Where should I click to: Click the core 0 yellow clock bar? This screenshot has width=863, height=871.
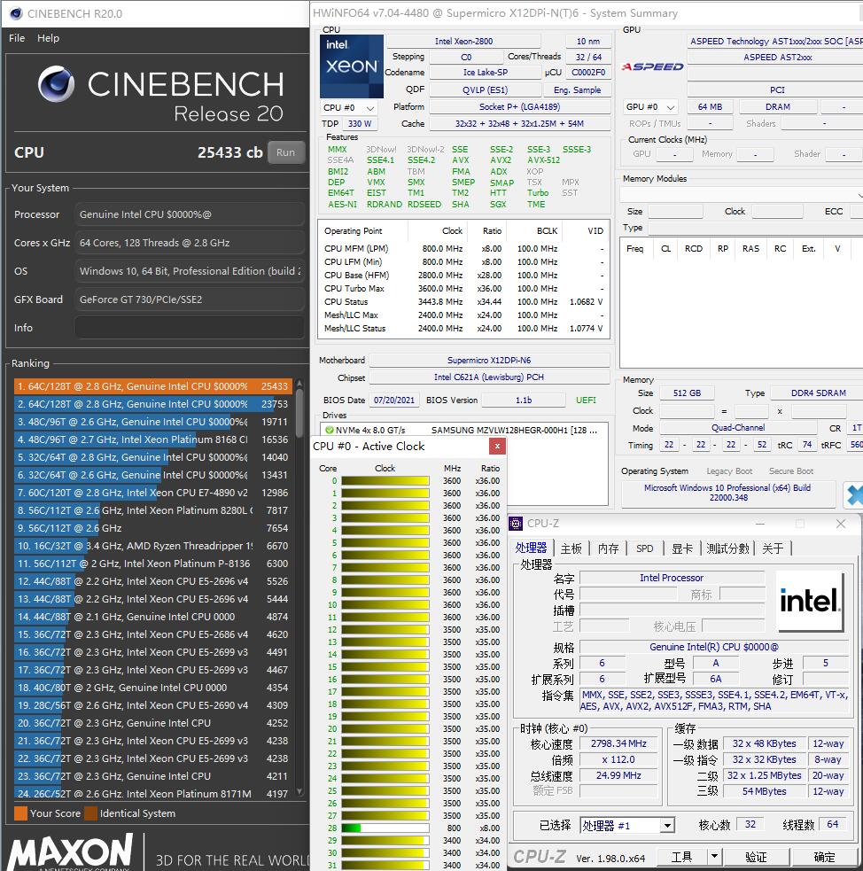385,480
